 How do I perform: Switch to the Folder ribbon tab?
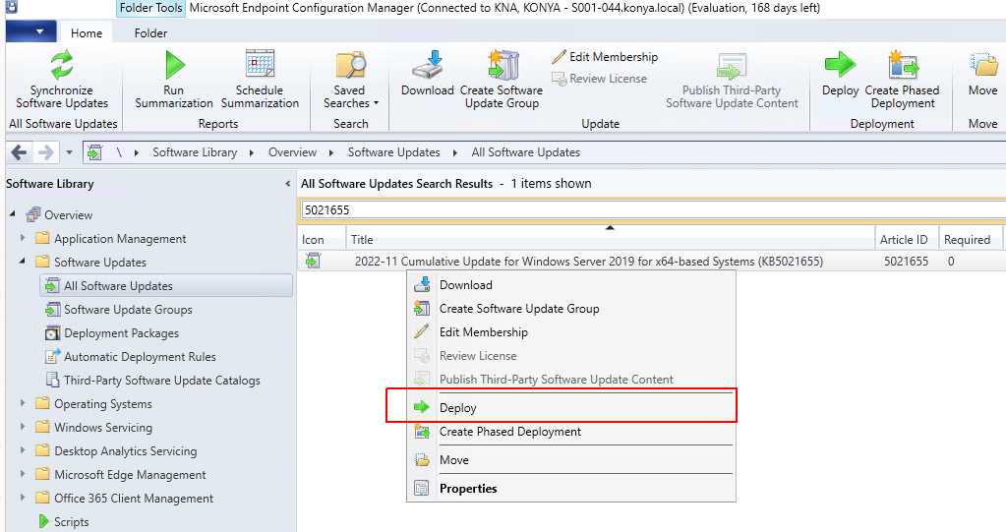150,32
